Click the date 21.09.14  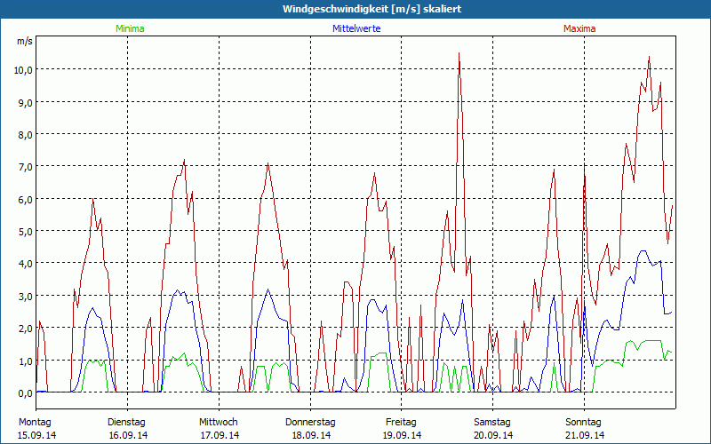(x=585, y=435)
